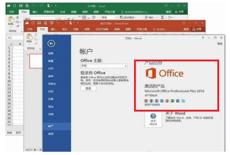Click the back arrow in Word's backstage view
Image resolution: width=230 pixels, height=155 pixels.
point(51,43)
